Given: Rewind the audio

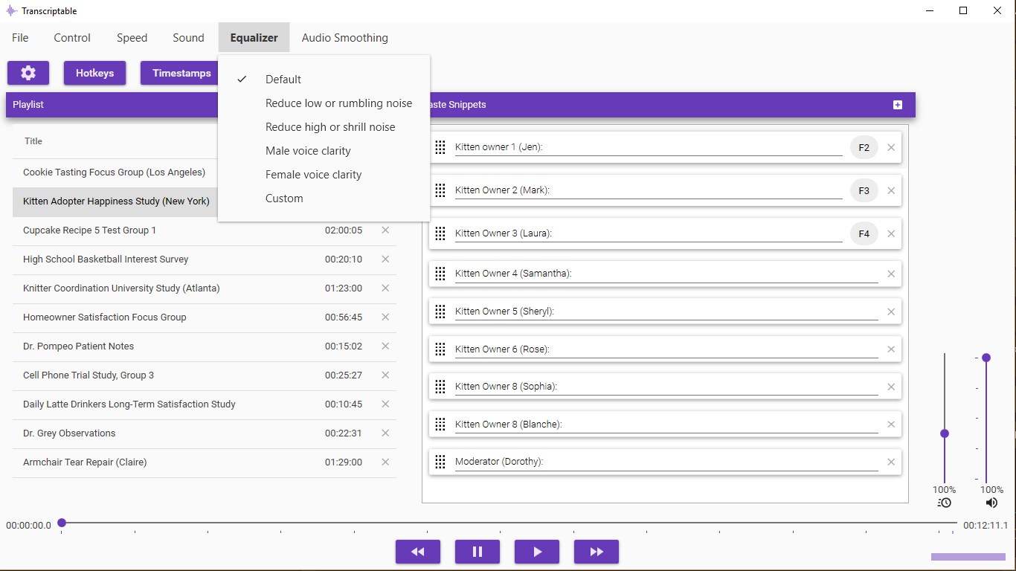Looking at the screenshot, I should pyautogui.click(x=418, y=552).
